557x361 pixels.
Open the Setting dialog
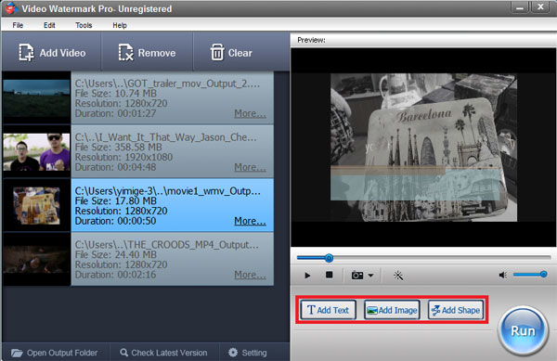click(x=248, y=353)
